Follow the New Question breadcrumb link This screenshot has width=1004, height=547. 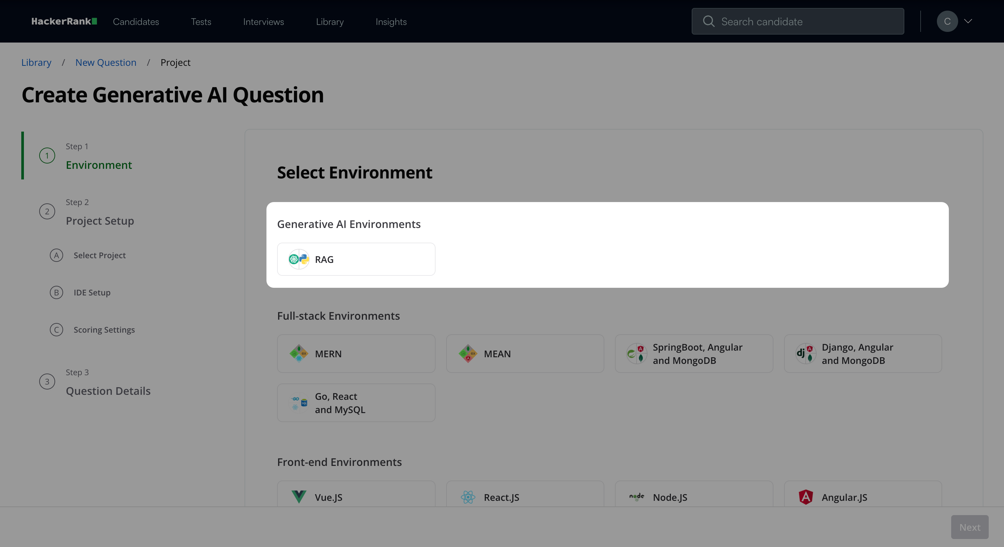pos(106,62)
